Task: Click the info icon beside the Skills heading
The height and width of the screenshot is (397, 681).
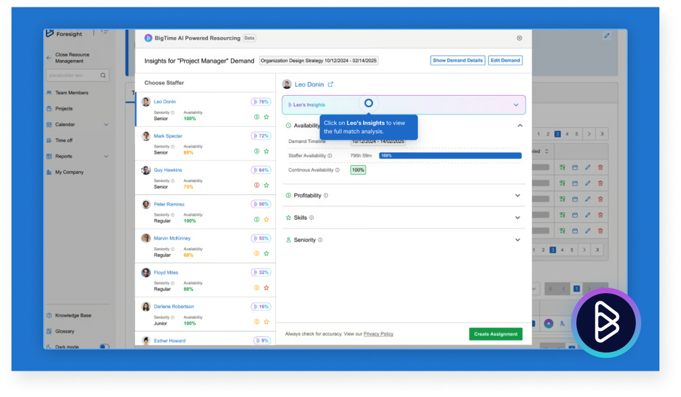Action: 311,218
